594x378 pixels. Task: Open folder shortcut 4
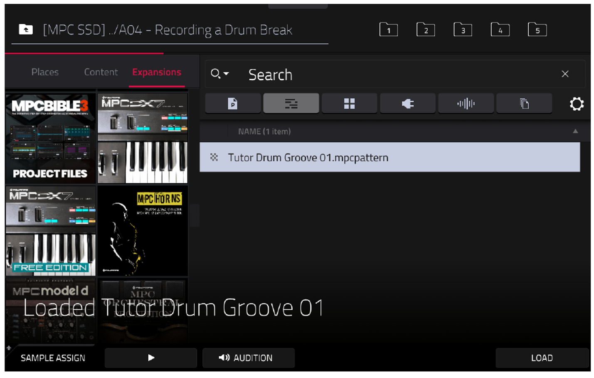500,30
